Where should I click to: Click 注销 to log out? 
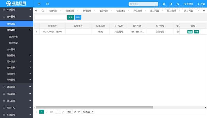click(x=201, y=4)
